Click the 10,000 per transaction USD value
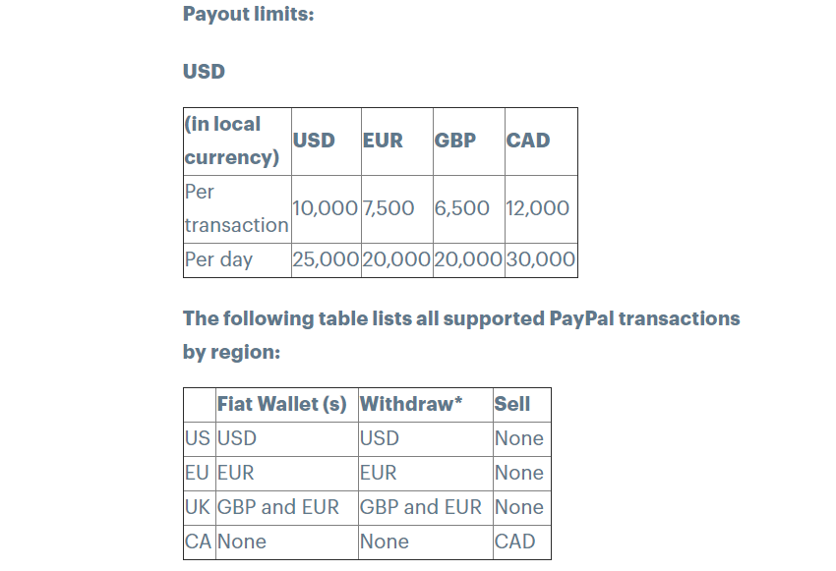 (x=326, y=208)
